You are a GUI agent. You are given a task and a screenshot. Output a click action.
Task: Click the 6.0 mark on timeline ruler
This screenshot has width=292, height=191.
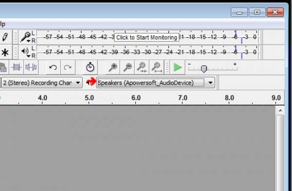click(136, 98)
